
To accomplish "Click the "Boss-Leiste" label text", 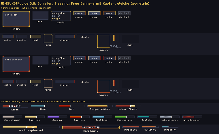I will point(91,131).
